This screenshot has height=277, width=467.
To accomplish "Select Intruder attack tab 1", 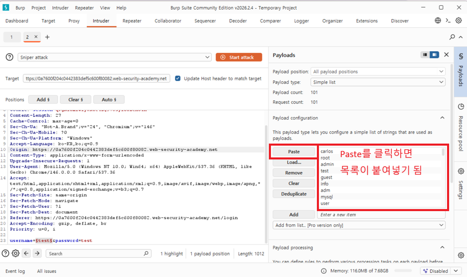I will click(x=12, y=37).
